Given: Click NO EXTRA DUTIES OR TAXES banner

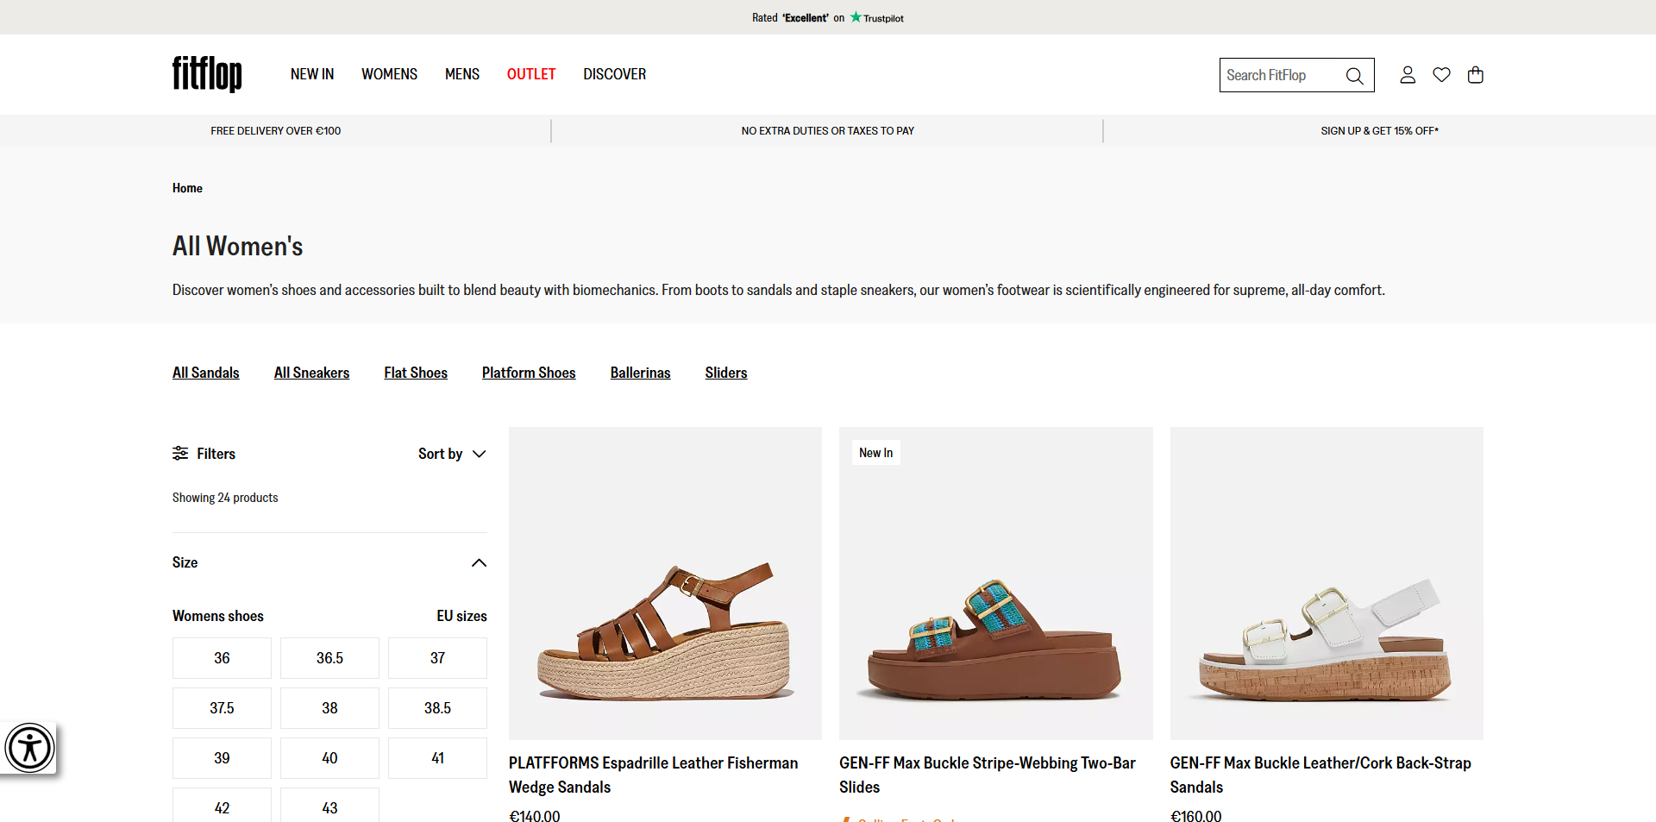Looking at the screenshot, I should pyautogui.click(x=828, y=131).
